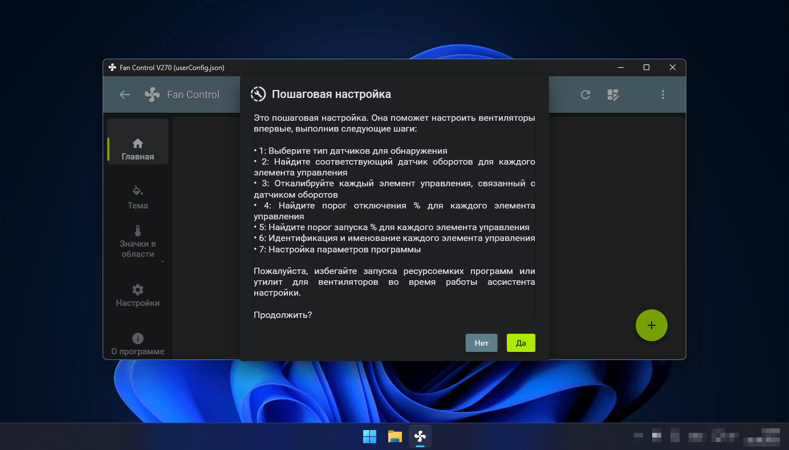Go back using the header arrow

point(125,95)
